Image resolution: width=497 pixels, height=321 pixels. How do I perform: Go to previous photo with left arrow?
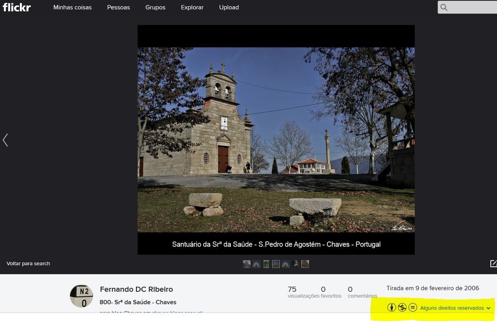pos(5,140)
